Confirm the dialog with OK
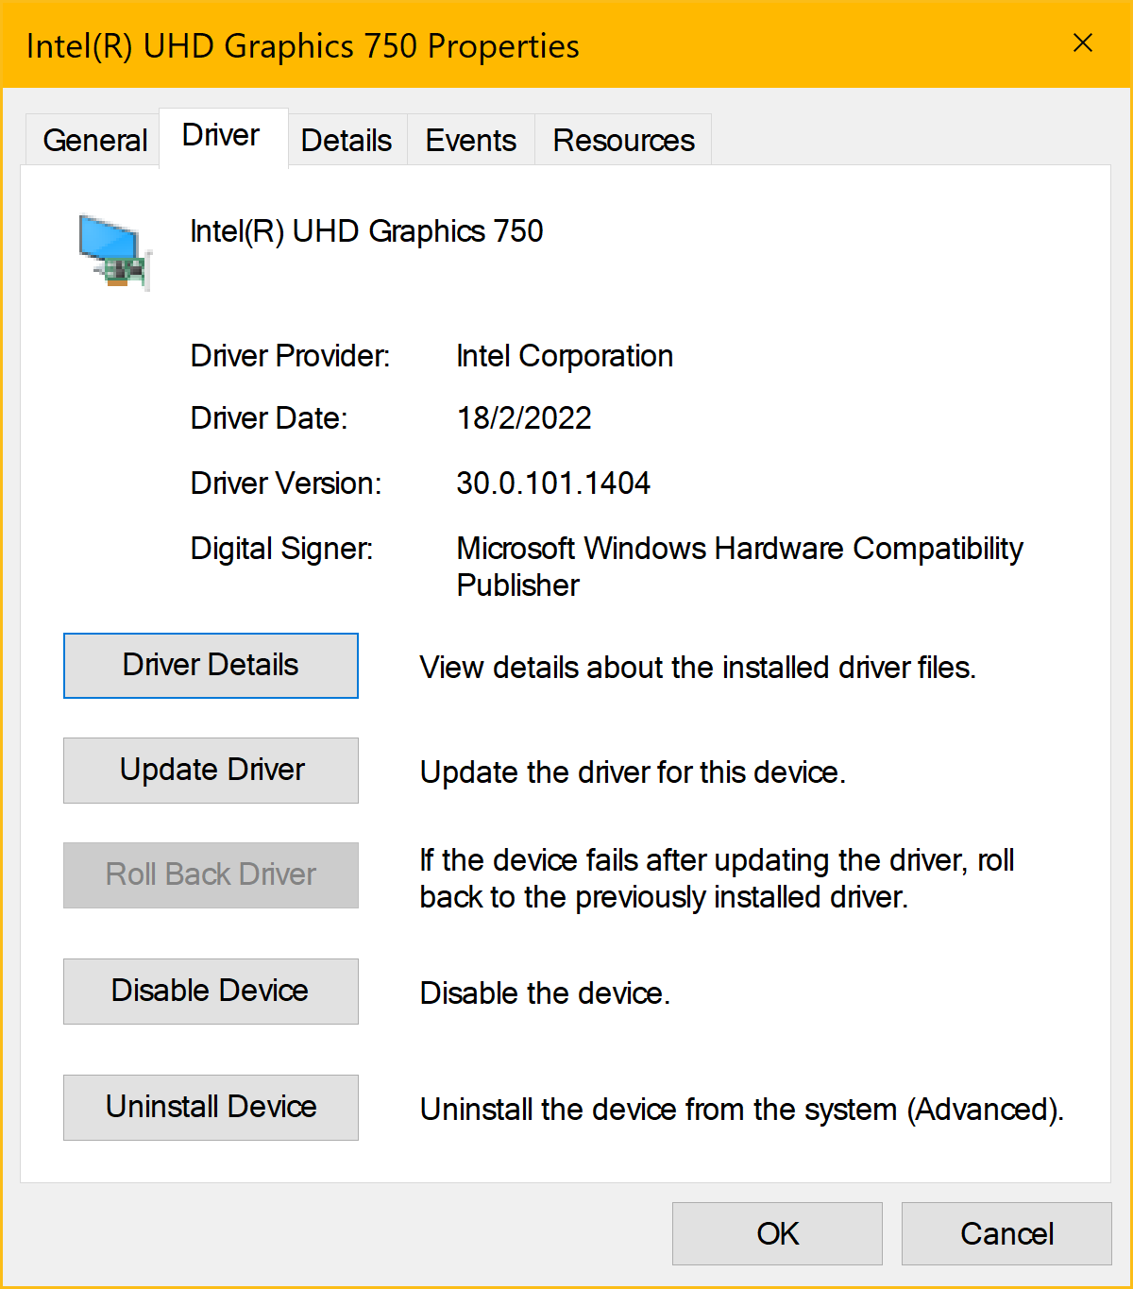1133x1289 pixels. [777, 1234]
